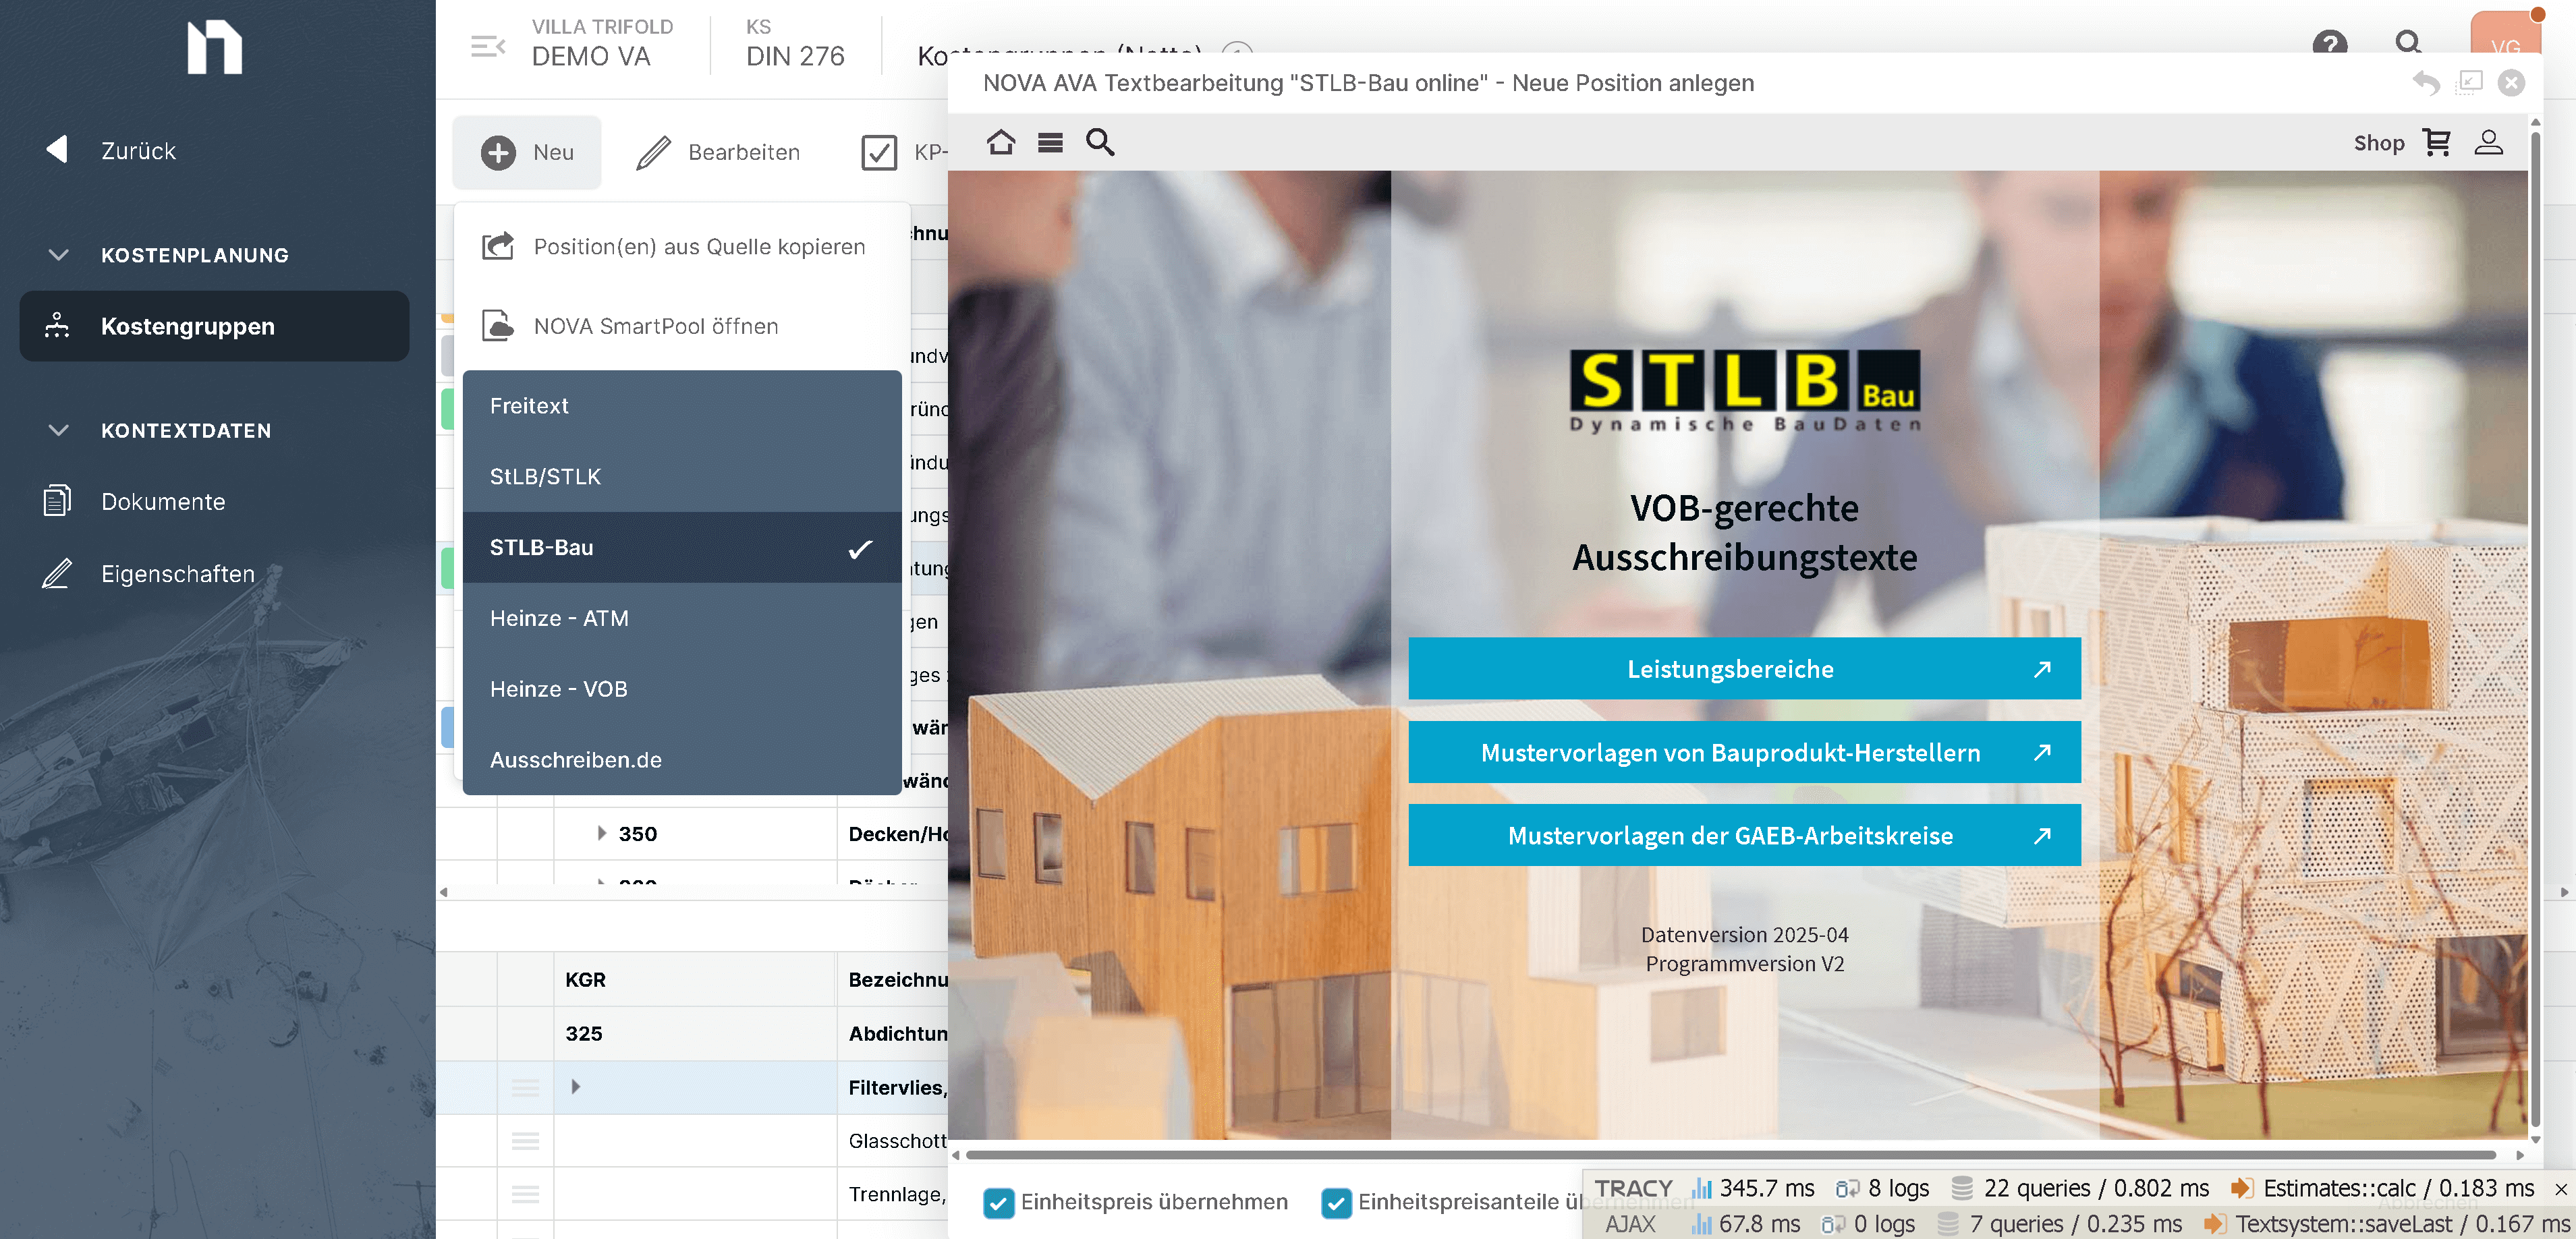Open Eigenschaften pencil icon

[x=57, y=573]
